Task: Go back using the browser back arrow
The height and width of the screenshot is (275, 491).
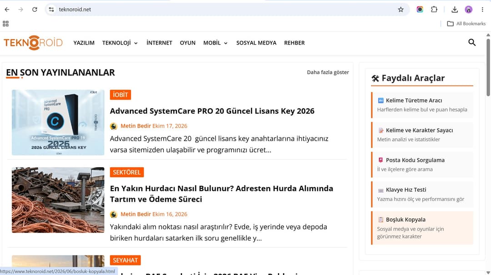Action: [x=7, y=10]
